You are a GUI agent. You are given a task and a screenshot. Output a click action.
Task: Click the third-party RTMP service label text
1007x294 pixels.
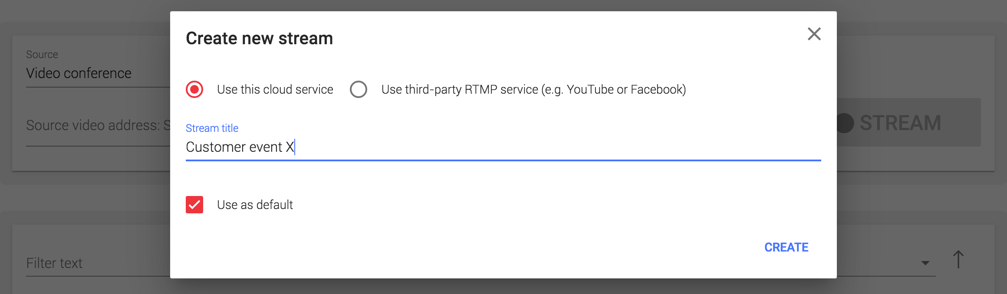(x=533, y=89)
